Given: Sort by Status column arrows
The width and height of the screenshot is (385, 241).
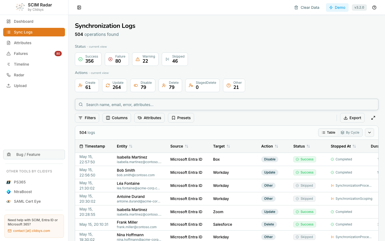Looking at the screenshot, I should (x=308, y=146).
